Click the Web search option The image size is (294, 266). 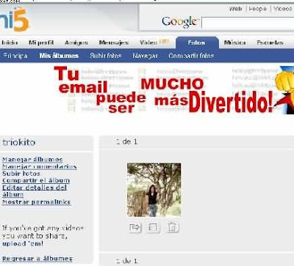click(x=235, y=9)
